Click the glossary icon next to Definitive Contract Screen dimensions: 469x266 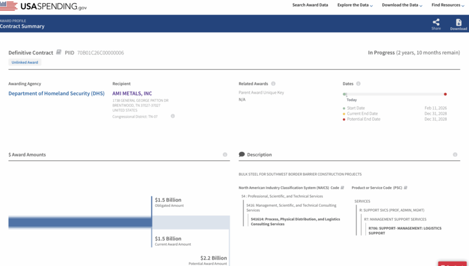59,52
